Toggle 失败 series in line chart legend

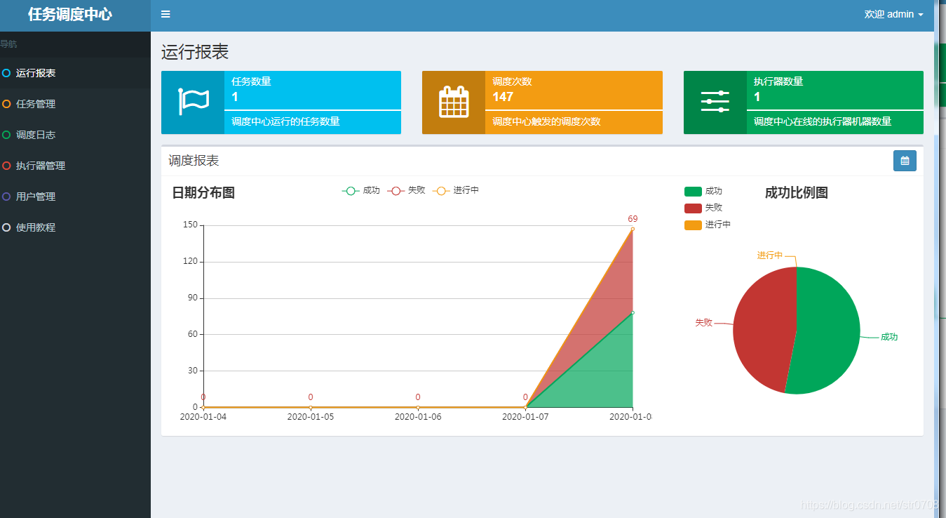point(406,190)
